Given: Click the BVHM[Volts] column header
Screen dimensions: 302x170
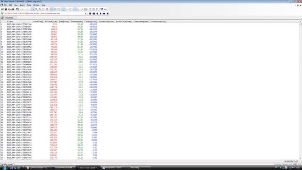Looking at the screenshot, I should click(64, 22).
